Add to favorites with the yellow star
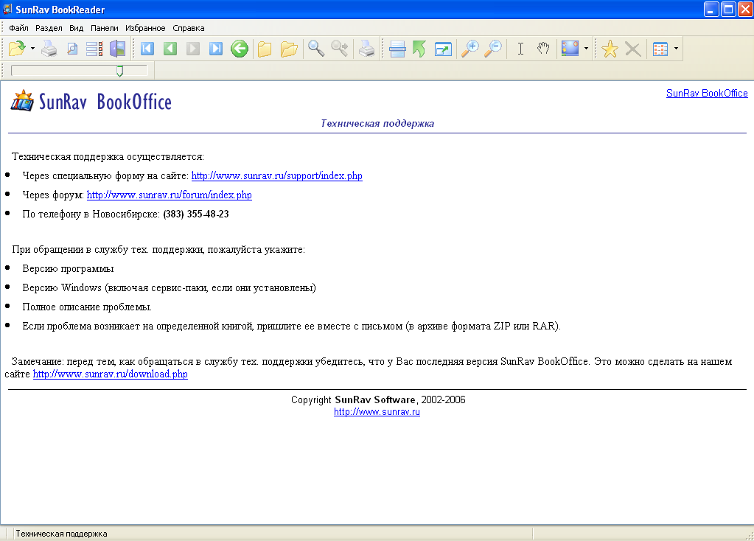Viewport: 754px width, 541px height. [x=610, y=49]
